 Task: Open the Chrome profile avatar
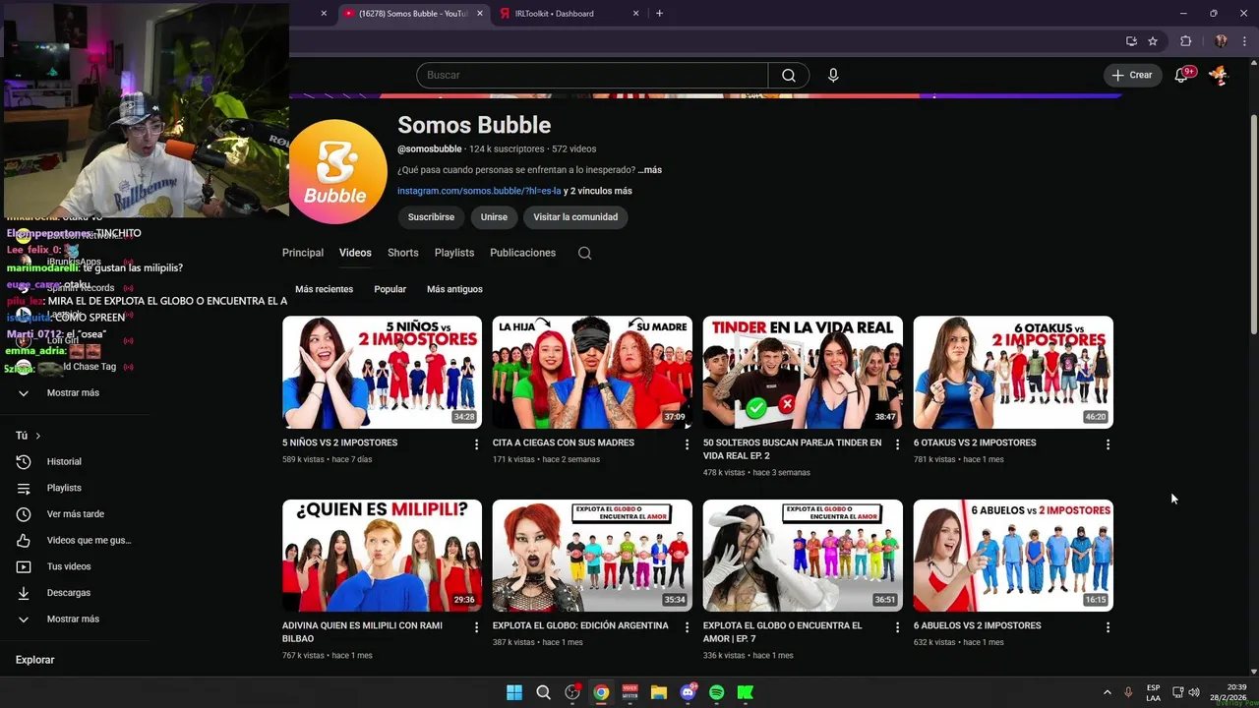(1221, 41)
